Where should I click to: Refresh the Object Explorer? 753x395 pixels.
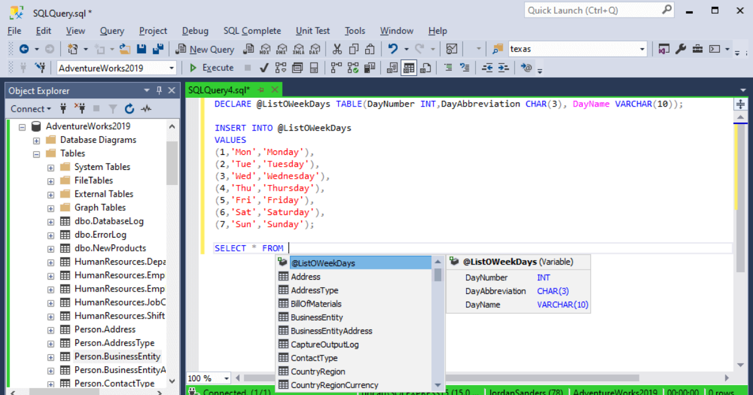(x=129, y=108)
